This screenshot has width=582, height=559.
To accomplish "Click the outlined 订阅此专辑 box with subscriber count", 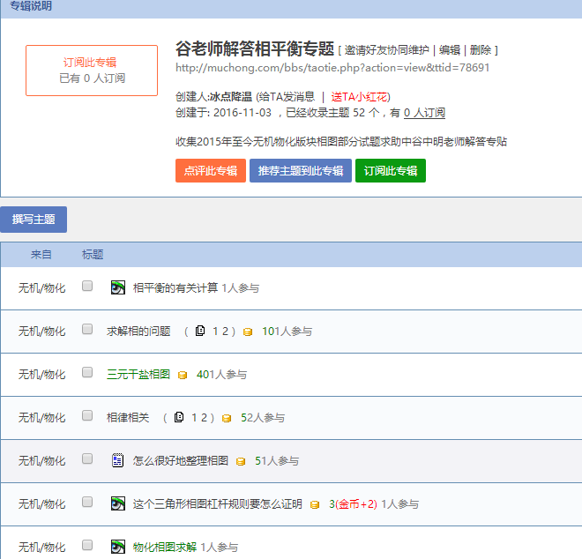I will click(92, 71).
